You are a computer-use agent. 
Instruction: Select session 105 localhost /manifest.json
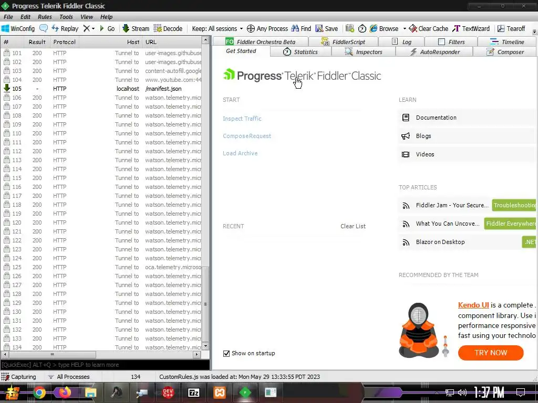(102, 89)
